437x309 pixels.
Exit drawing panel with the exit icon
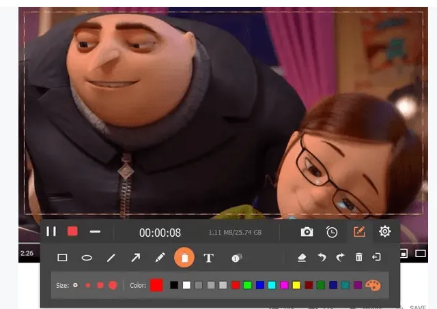click(x=376, y=256)
